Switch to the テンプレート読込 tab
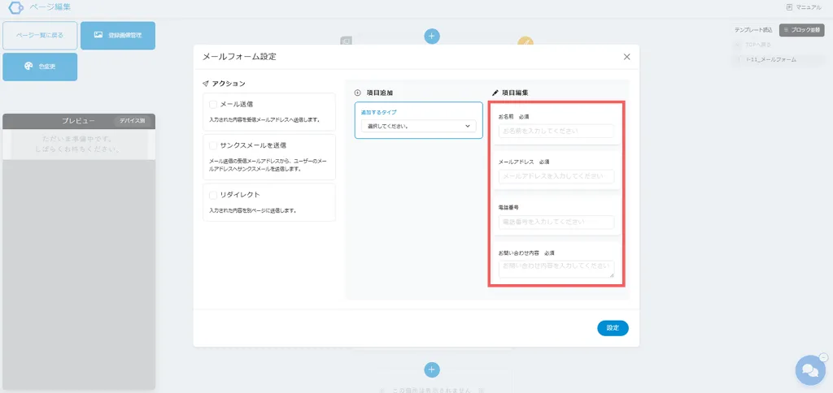 tap(753, 30)
